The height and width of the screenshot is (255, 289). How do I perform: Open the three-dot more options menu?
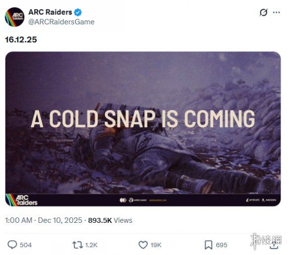[276, 12]
